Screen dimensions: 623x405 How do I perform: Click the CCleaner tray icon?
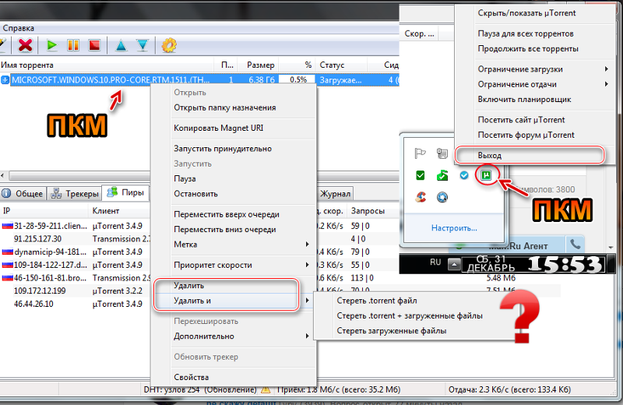click(421, 197)
